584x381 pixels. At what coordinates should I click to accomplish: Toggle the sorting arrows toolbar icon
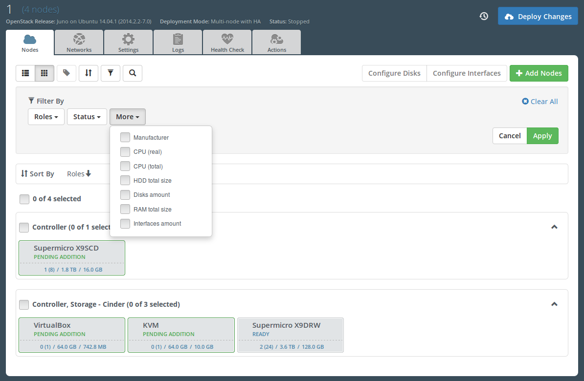[x=89, y=73]
